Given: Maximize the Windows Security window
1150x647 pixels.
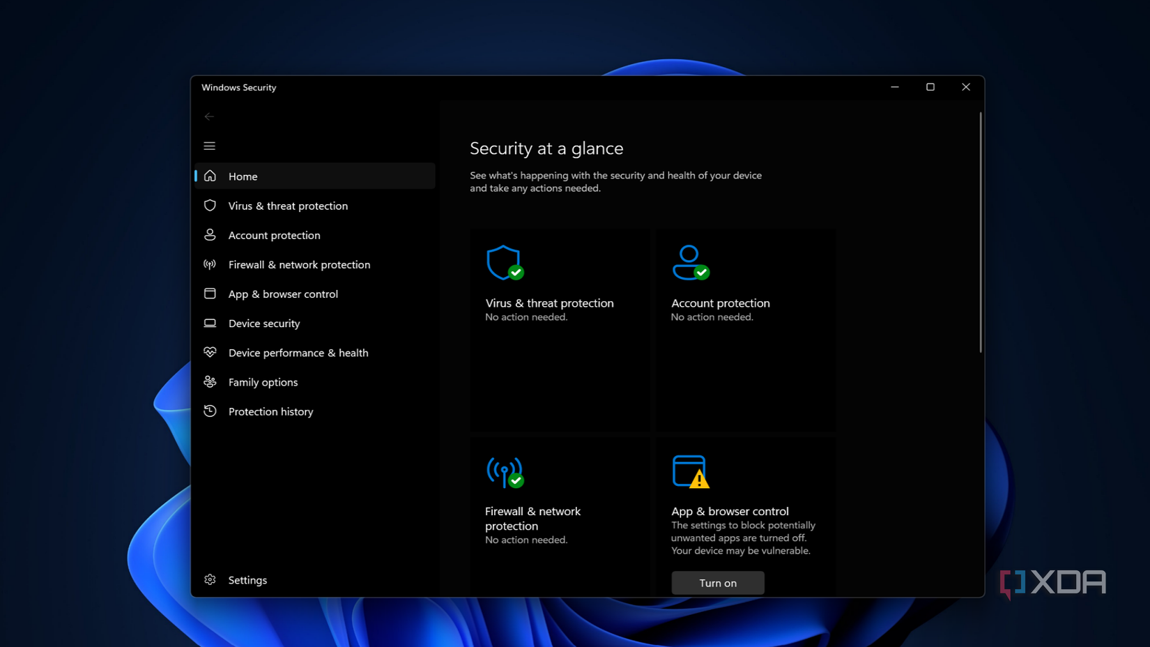Looking at the screenshot, I should point(930,87).
